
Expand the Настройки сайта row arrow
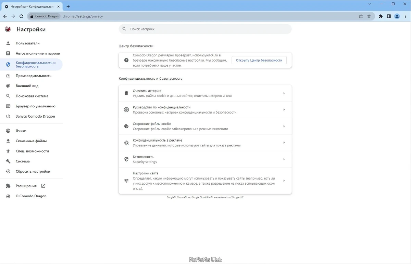284,181
